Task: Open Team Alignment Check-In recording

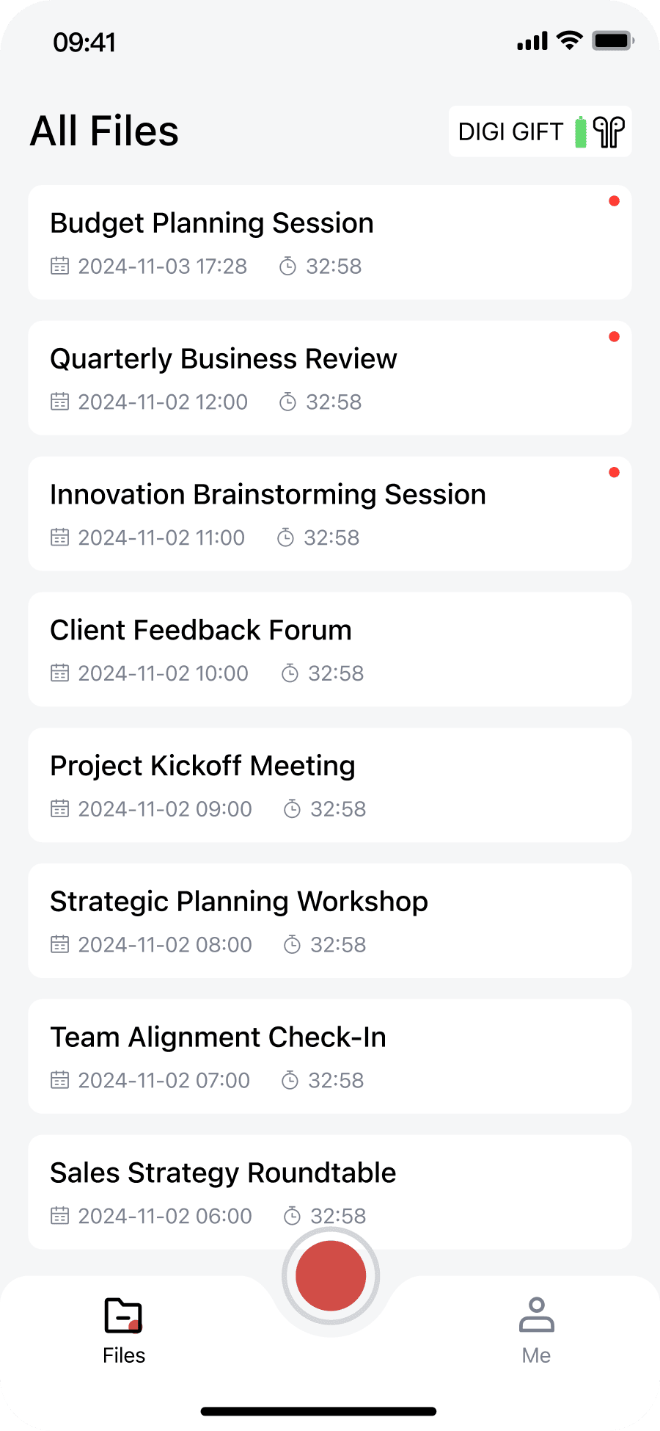Action: click(330, 1057)
